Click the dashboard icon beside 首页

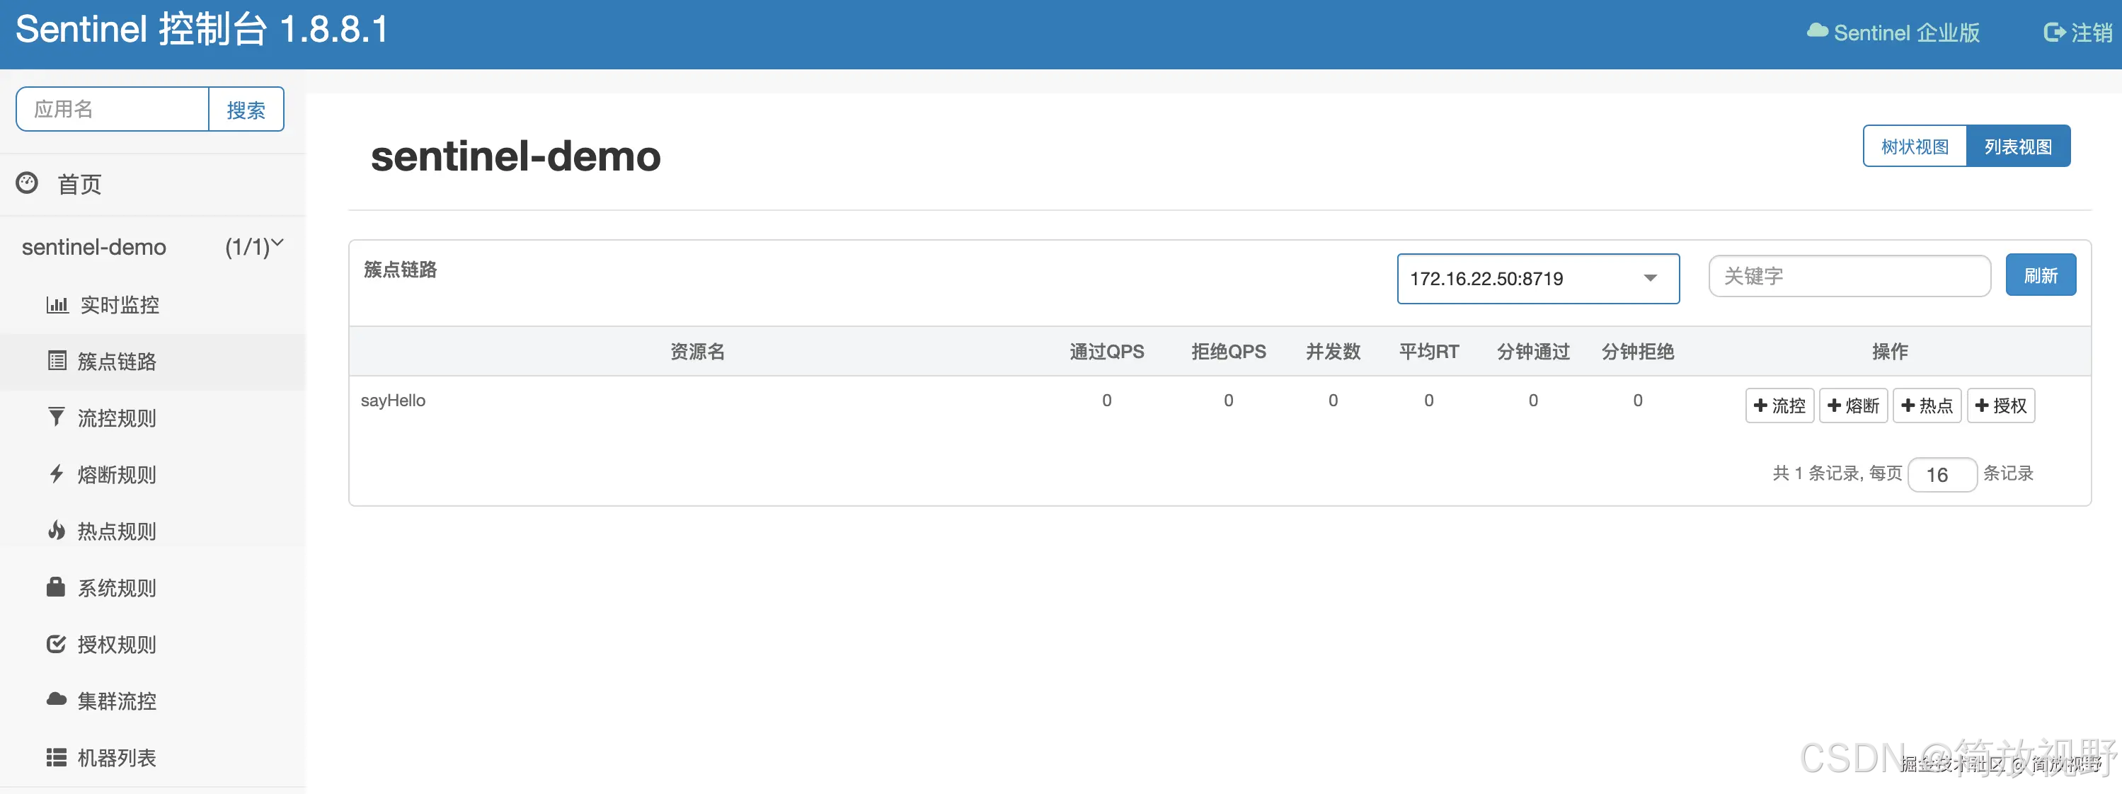pos(27,183)
